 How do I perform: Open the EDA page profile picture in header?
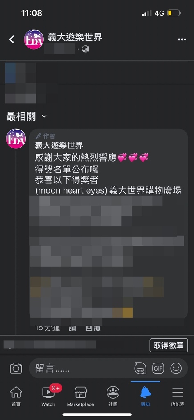coord(34,39)
